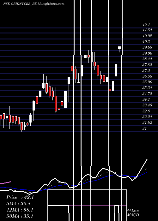Image resolution: width=158 pixels, height=221 pixels.
Task: Click the <<Live MACD label
Action: coord(133,212)
